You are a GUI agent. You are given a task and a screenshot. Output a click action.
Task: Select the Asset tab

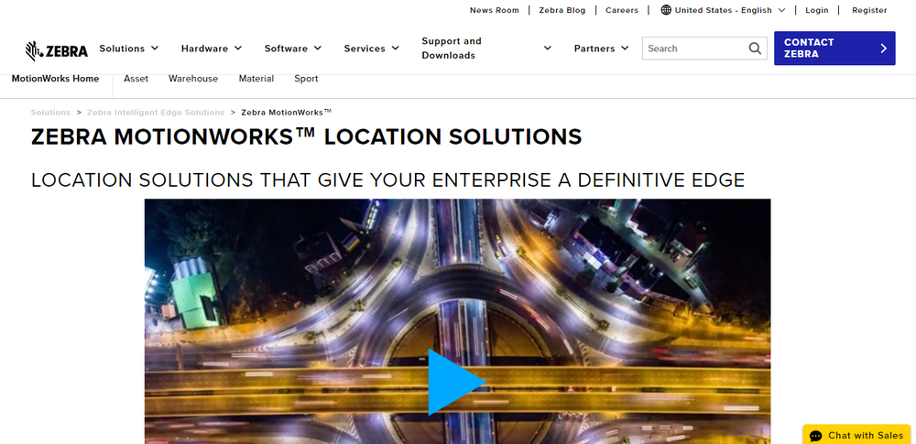point(136,79)
